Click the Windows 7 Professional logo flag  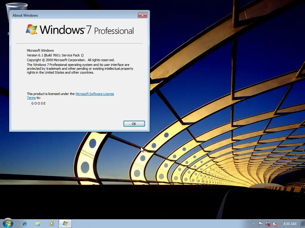pos(31,29)
